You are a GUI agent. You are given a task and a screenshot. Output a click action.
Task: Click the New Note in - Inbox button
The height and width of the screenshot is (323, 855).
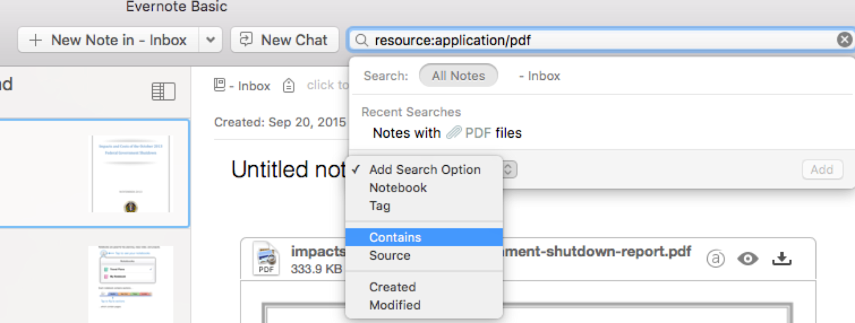[108, 40]
